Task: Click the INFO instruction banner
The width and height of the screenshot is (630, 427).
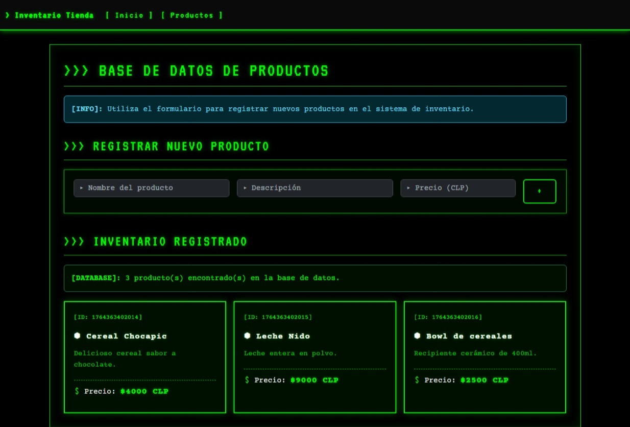Action: tap(315, 109)
